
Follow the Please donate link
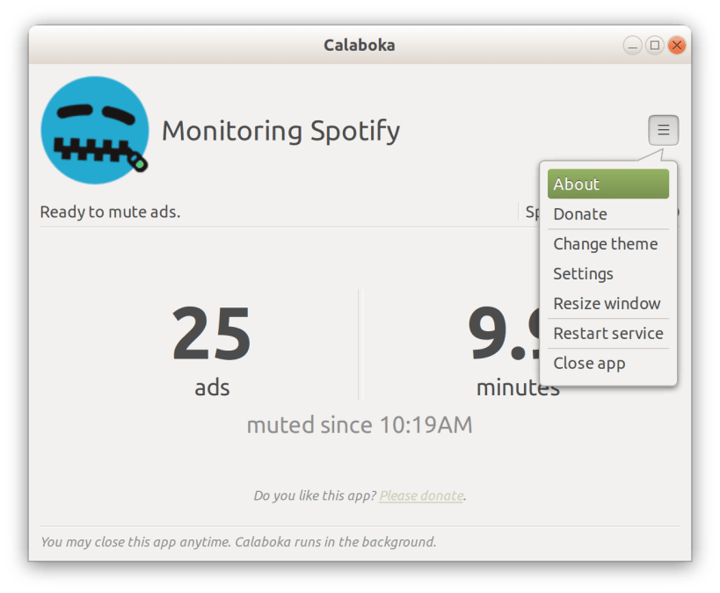(x=421, y=495)
